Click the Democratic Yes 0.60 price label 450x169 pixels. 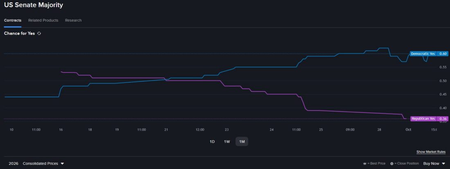tap(429, 54)
